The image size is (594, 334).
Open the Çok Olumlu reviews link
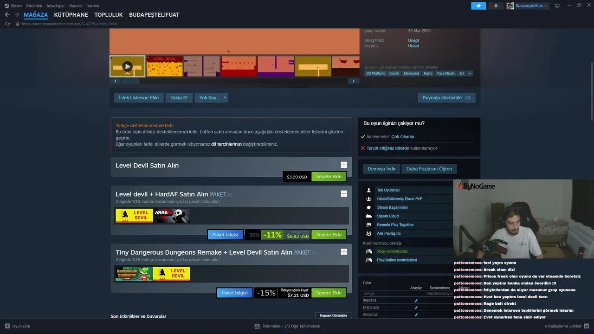tap(402, 137)
